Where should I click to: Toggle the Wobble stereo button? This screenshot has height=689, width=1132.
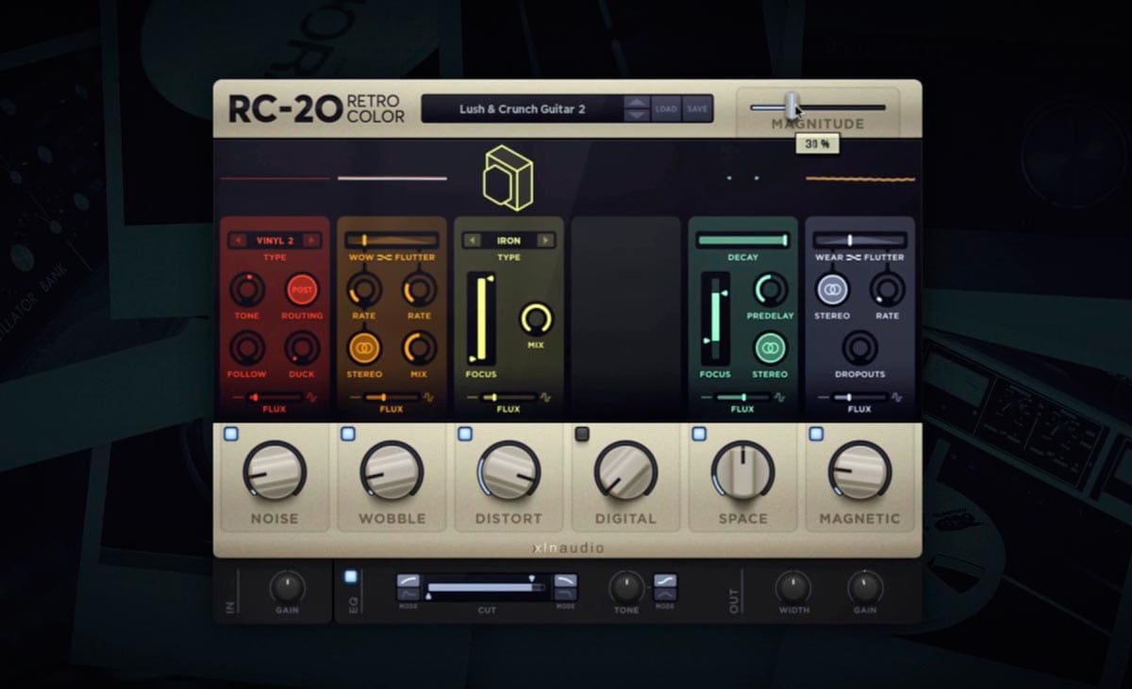pyautogui.click(x=364, y=348)
